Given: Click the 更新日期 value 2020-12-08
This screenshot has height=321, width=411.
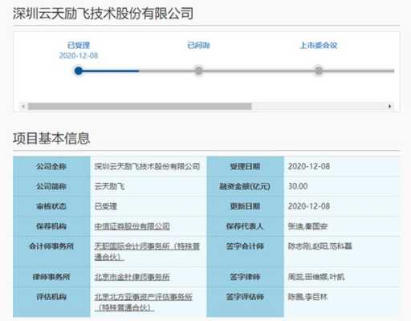Looking at the screenshot, I should pos(309,206).
